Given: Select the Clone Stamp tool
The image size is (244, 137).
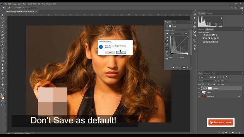Looking at the screenshot, I should [3, 51].
